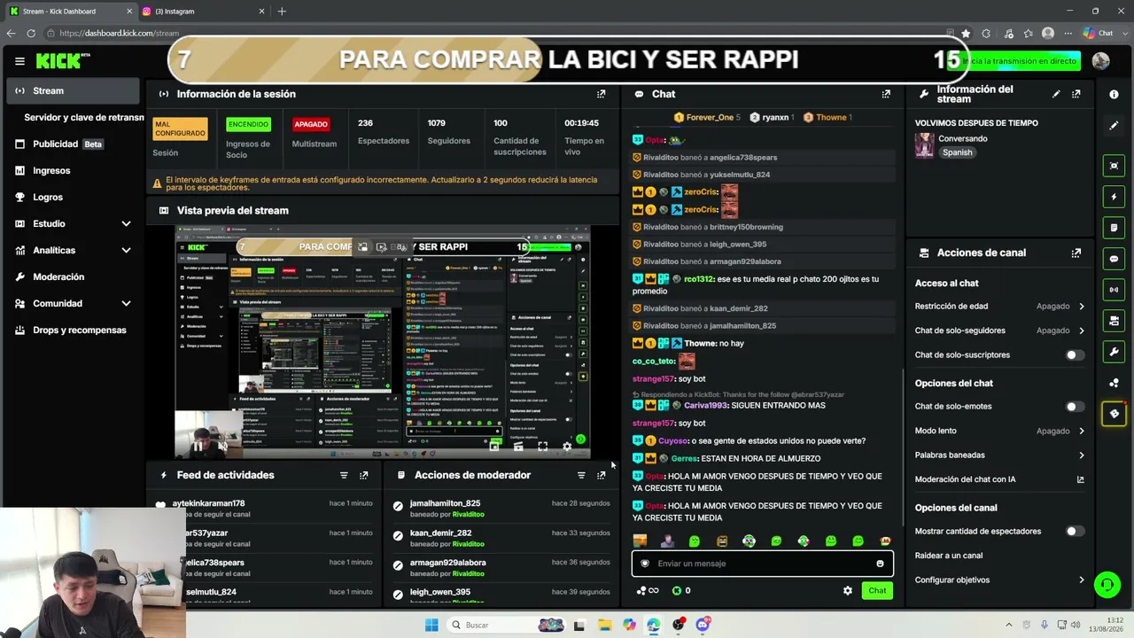Open Moderación del chat con IA link
The width and height of the screenshot is (1134, 638).
pyautogui.click(x=999, y=479)
